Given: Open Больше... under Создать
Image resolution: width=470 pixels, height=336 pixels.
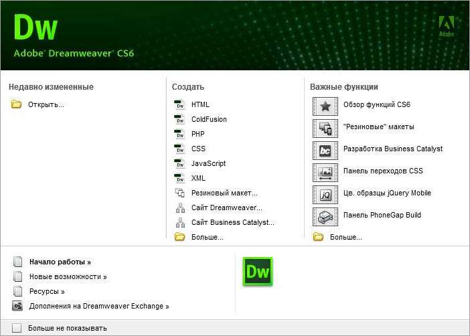Looking at the screenshot, I should [x=208, y=237].
